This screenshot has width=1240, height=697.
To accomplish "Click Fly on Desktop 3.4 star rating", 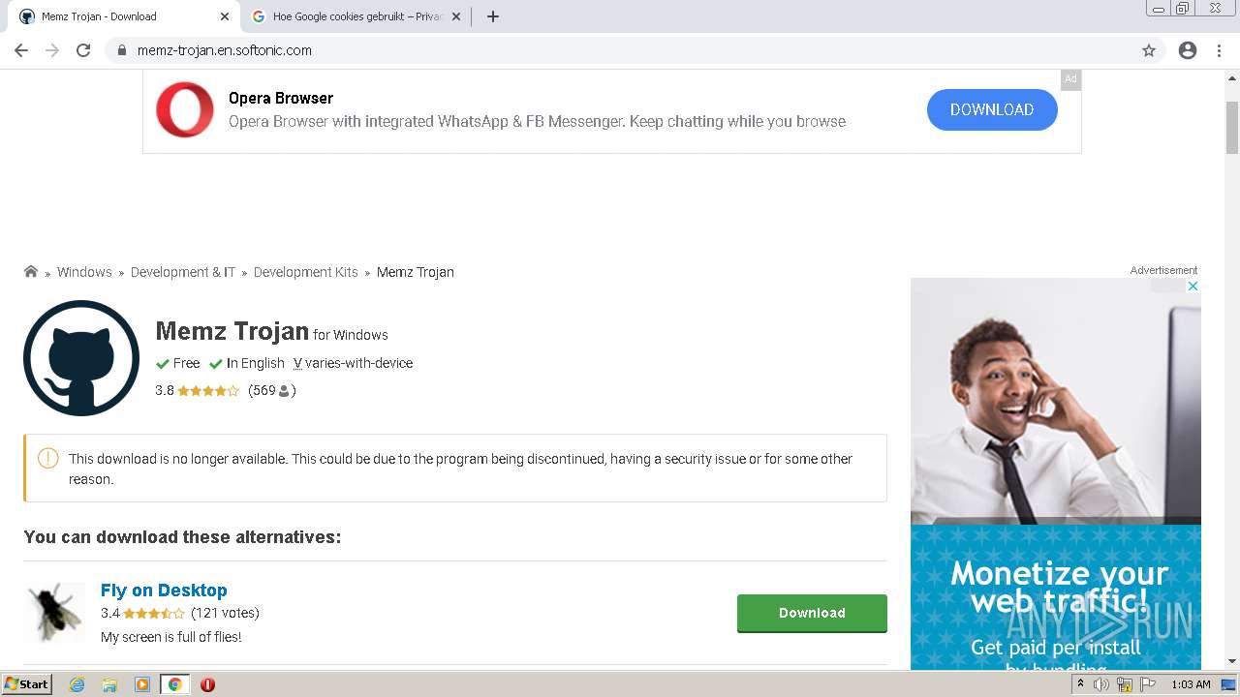I will point(142,613).
